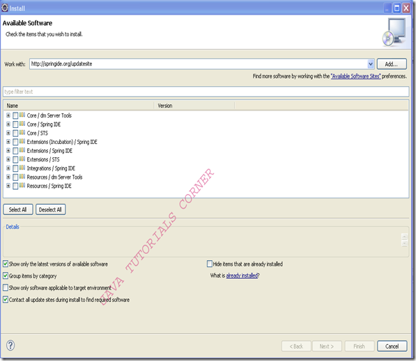Open the Work with dropdown arrow
416x361 pixels.
tap(371, 64)
